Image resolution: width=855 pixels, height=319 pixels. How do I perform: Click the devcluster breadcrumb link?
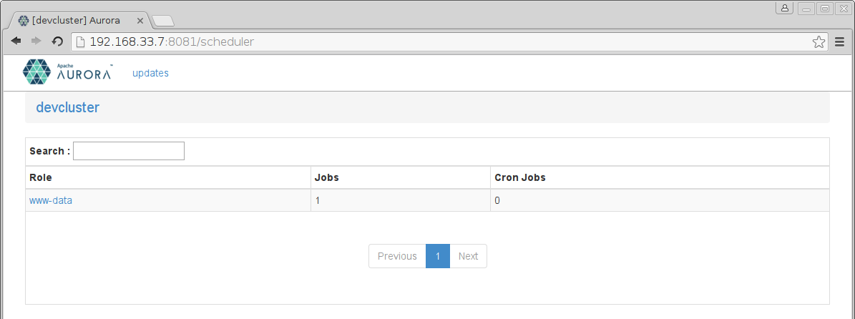pyautogui.click(x=67, y=108)
